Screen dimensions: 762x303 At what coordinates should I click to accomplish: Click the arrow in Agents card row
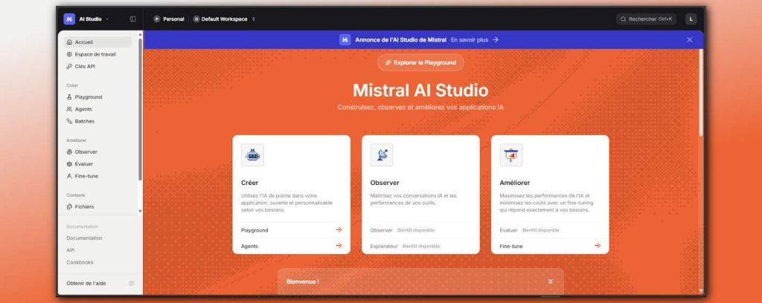(339, 246)
